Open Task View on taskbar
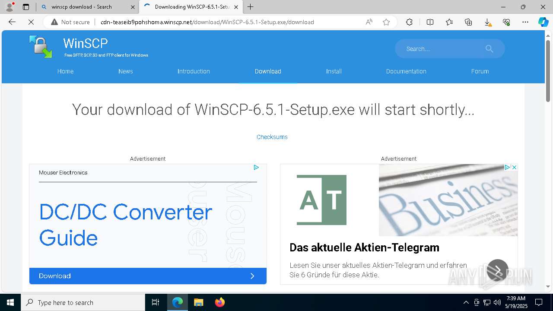 coord(156,302)
